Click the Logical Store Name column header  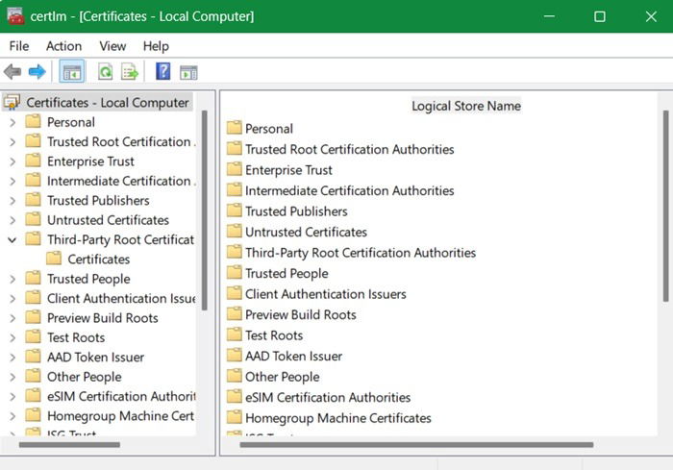click(x=466, y=106)
